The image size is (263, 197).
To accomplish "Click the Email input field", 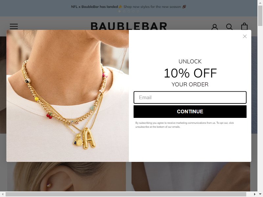I will coord(190,98).
